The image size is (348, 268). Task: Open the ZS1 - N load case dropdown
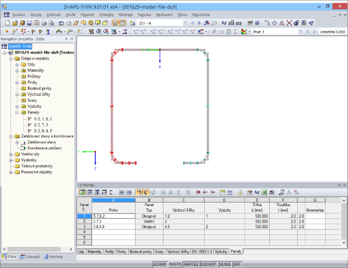[x=185, y=23]
